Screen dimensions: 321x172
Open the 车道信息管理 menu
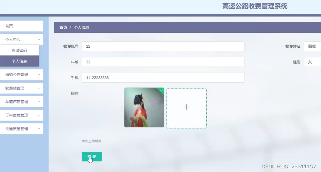pyautogui.click(x=22, y=102)
